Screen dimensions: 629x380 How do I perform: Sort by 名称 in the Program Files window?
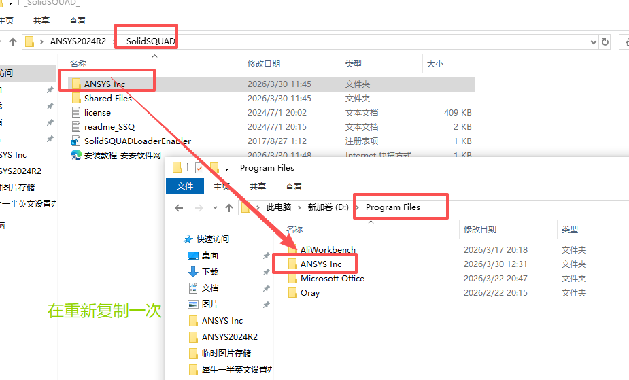(x=294, y=229)
